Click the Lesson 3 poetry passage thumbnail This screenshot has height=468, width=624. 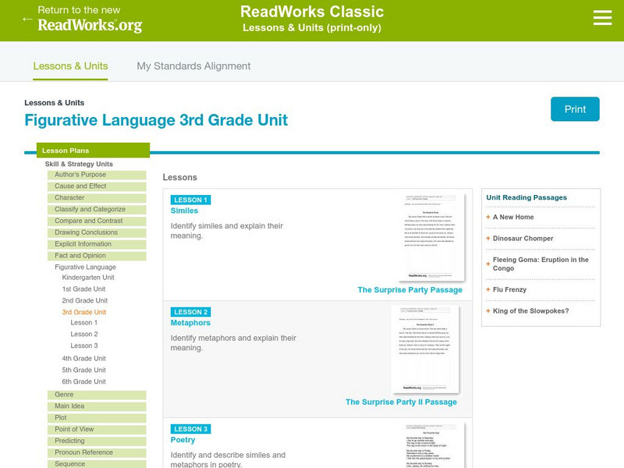[431, 445]
